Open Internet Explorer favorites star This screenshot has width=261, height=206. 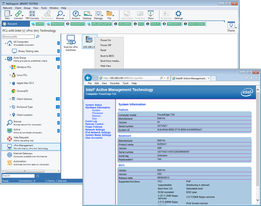[x=251, y=78]
